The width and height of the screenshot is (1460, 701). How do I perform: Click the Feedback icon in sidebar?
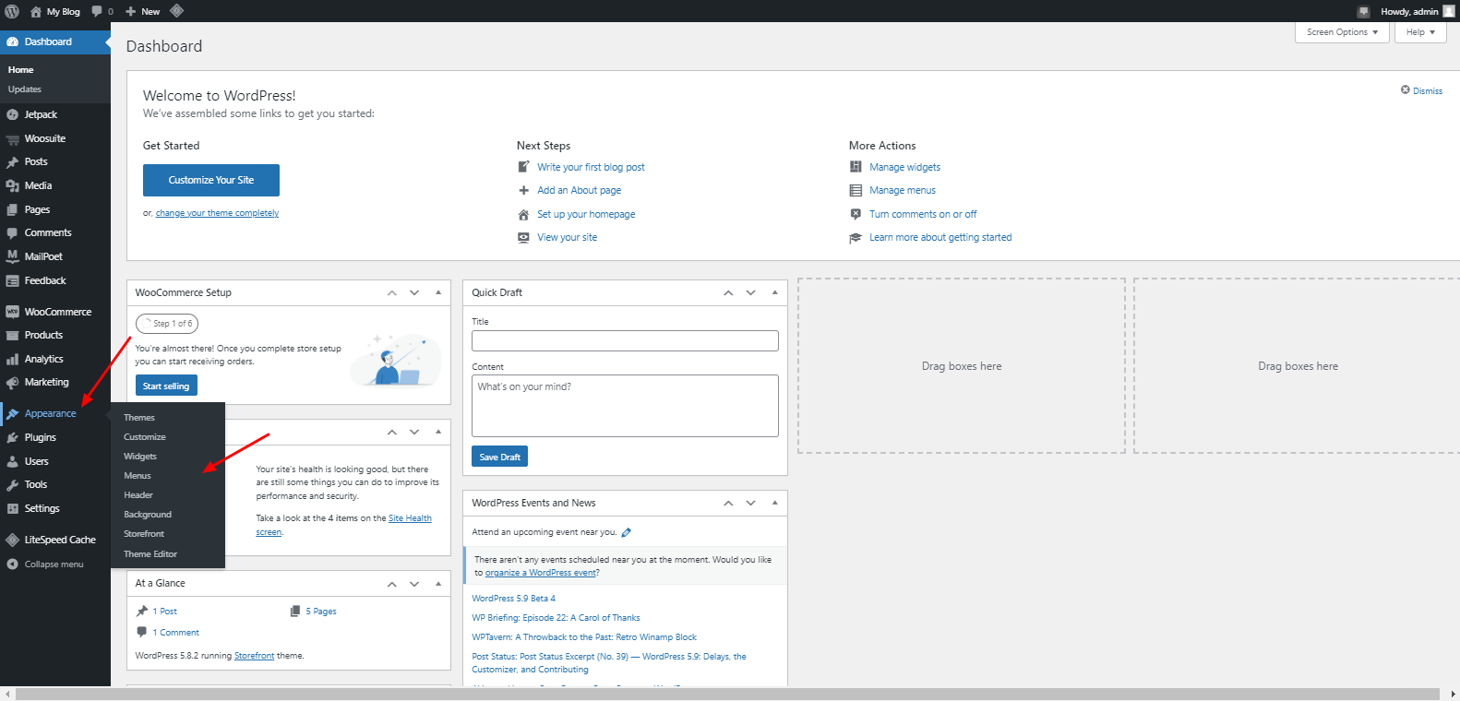coord(12,280)
